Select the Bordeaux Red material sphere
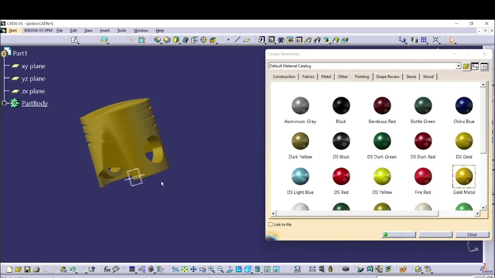The image size is (495, 278). [382, 105]
